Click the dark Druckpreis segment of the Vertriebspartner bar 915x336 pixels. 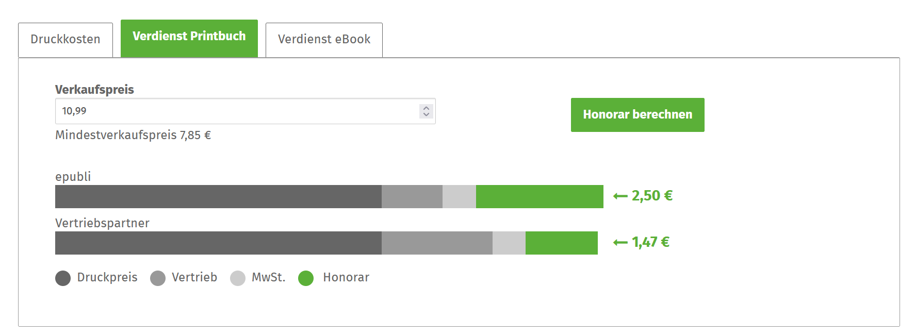coord(218,243)
